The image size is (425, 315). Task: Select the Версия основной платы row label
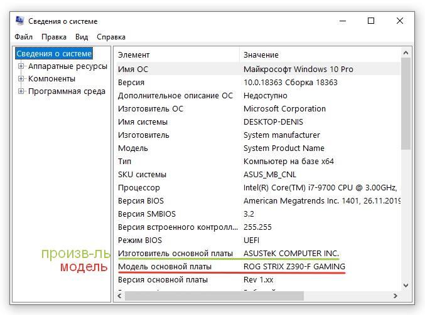(163, 279)
